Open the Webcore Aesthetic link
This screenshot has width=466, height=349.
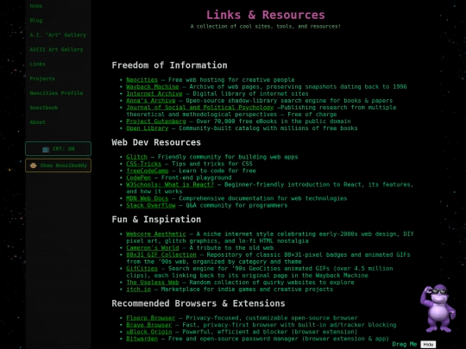[156, 234]
